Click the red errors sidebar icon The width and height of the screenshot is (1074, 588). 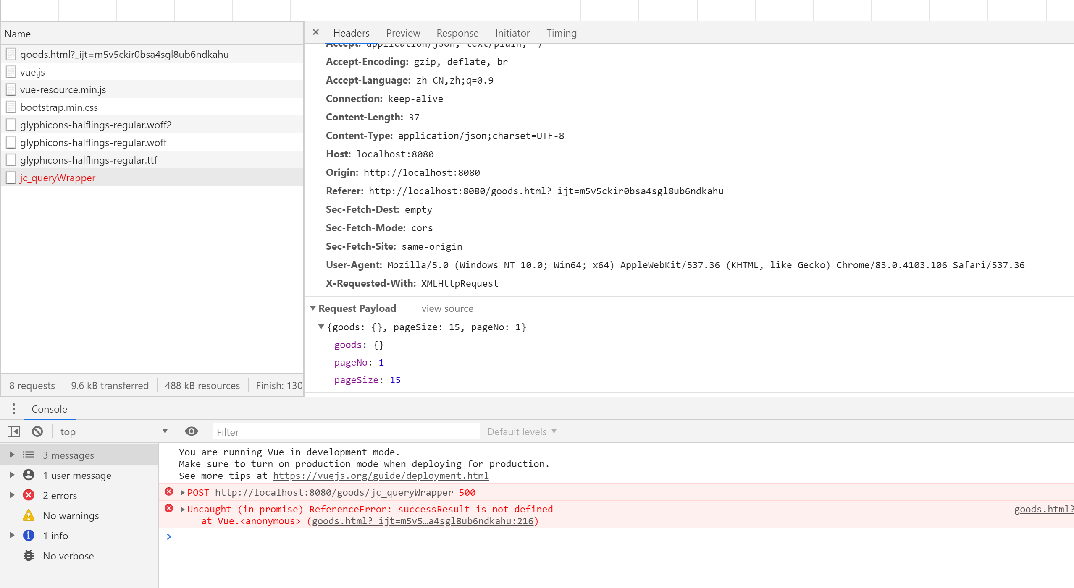[29, 495]
